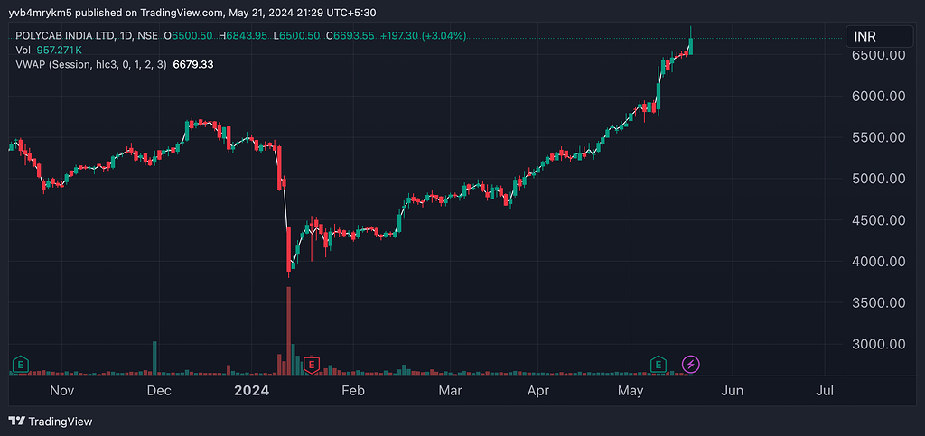Click the TradingView.com published link text
925x436 pixels.
(x=182, y=13)
